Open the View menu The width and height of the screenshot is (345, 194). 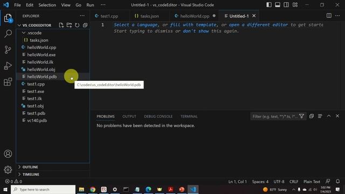tap(66, 5)
